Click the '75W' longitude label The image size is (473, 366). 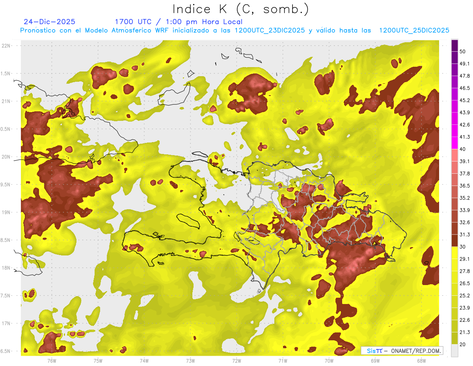98,360
